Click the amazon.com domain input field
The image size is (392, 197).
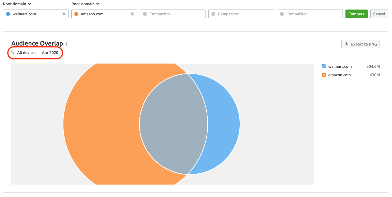104,14
